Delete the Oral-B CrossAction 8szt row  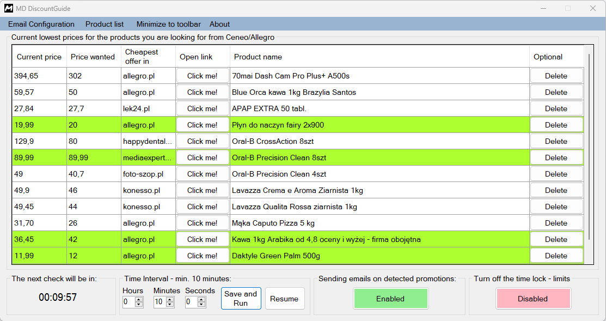556,141
